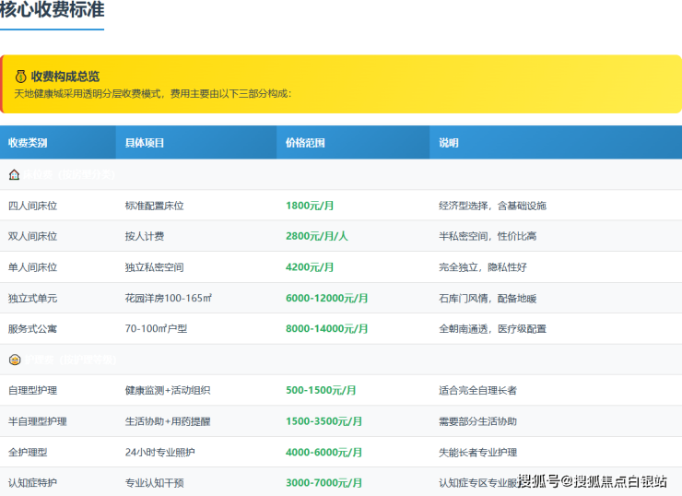The width and height of the screenshot is (682, 496).
Task: Select the 自理型护理 row label
Action: point(32,390)
